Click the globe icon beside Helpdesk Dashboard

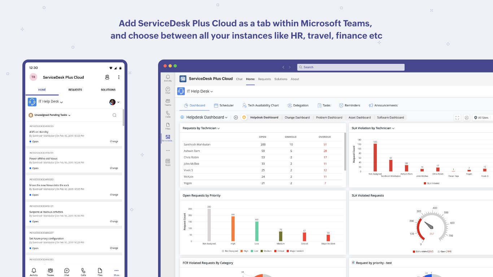(x=182, y=117)
